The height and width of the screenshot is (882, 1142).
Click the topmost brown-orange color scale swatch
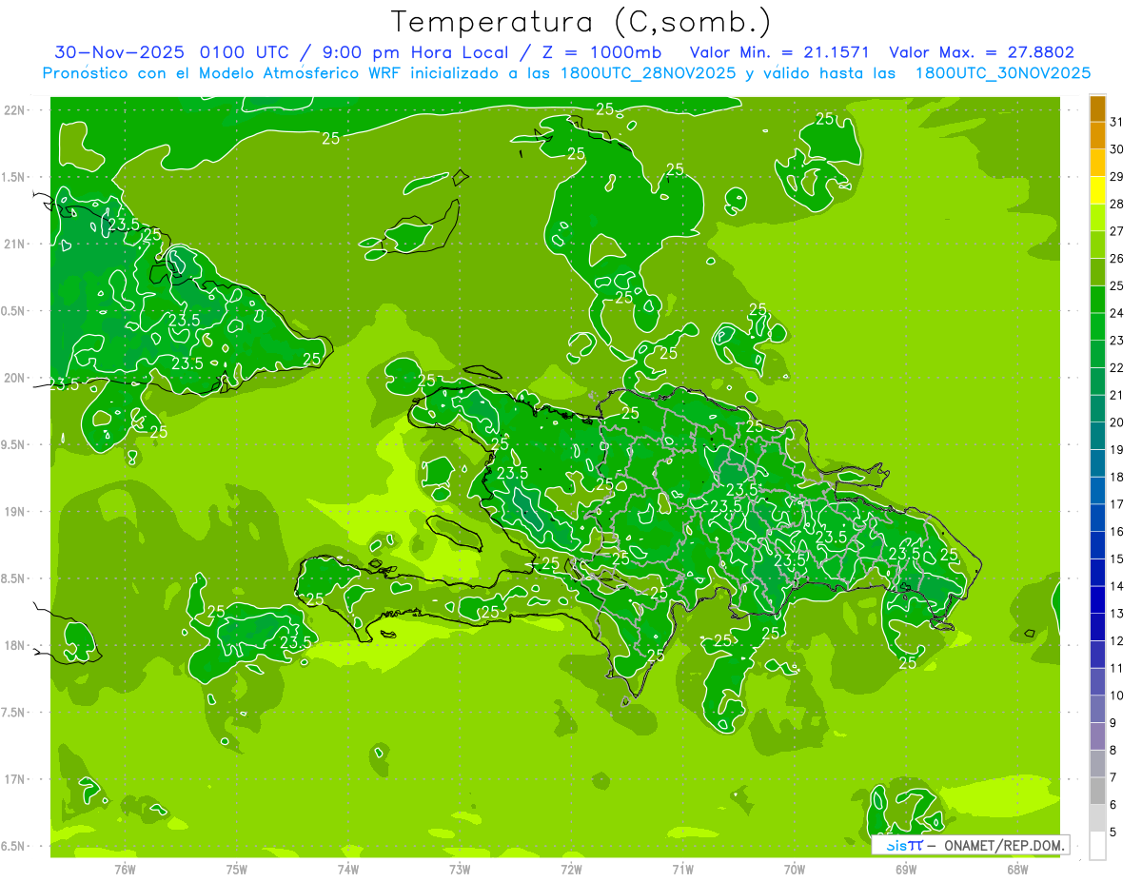pyautogui.click(x=1097, y=108)
